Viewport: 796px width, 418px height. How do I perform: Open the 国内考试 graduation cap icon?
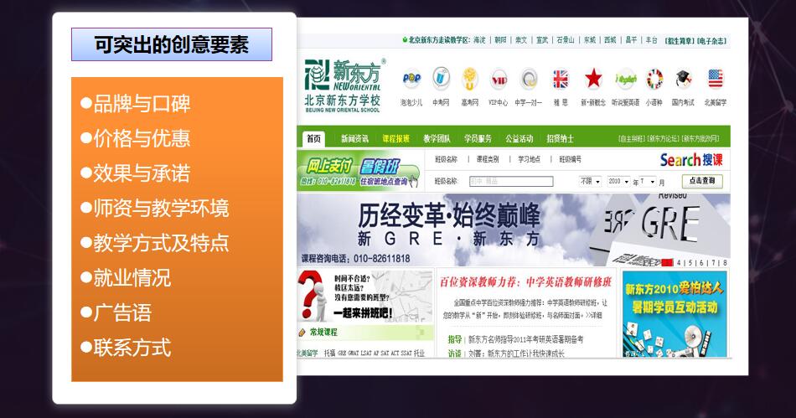point(683,79)
